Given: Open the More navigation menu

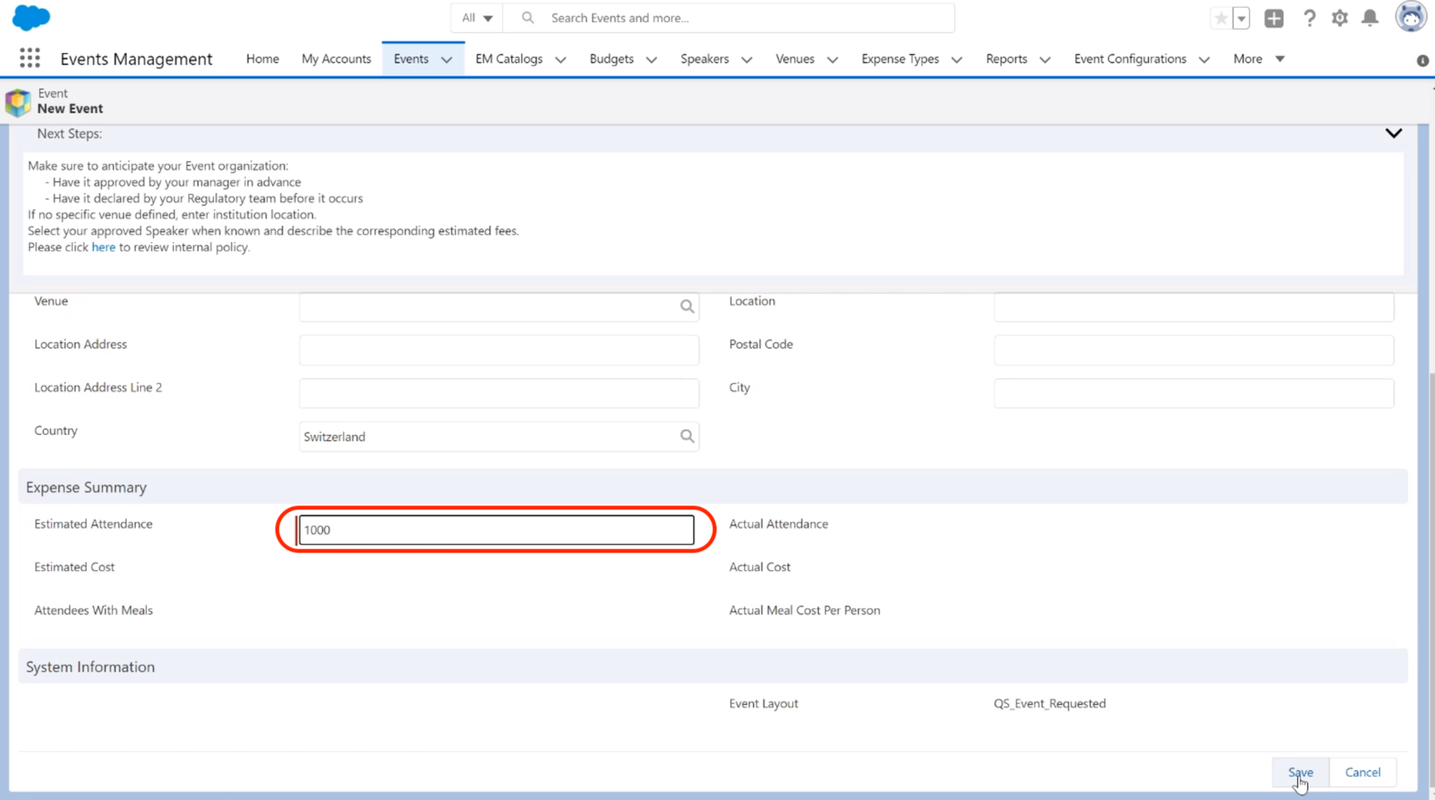Looking at the screenshot, I should [x=1259, y=58].
